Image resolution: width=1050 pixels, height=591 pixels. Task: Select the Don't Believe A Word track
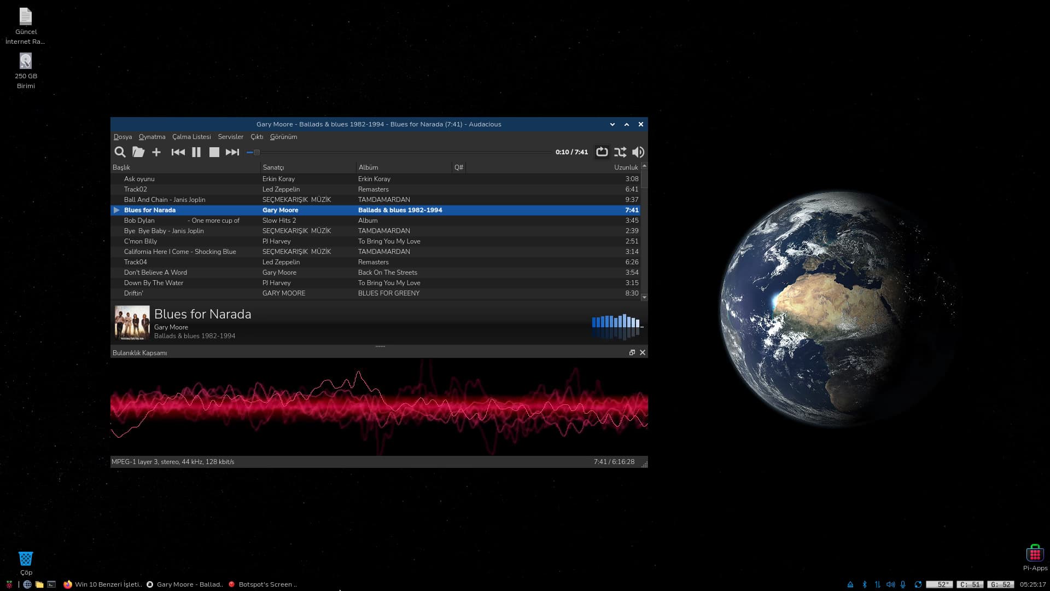155,273
